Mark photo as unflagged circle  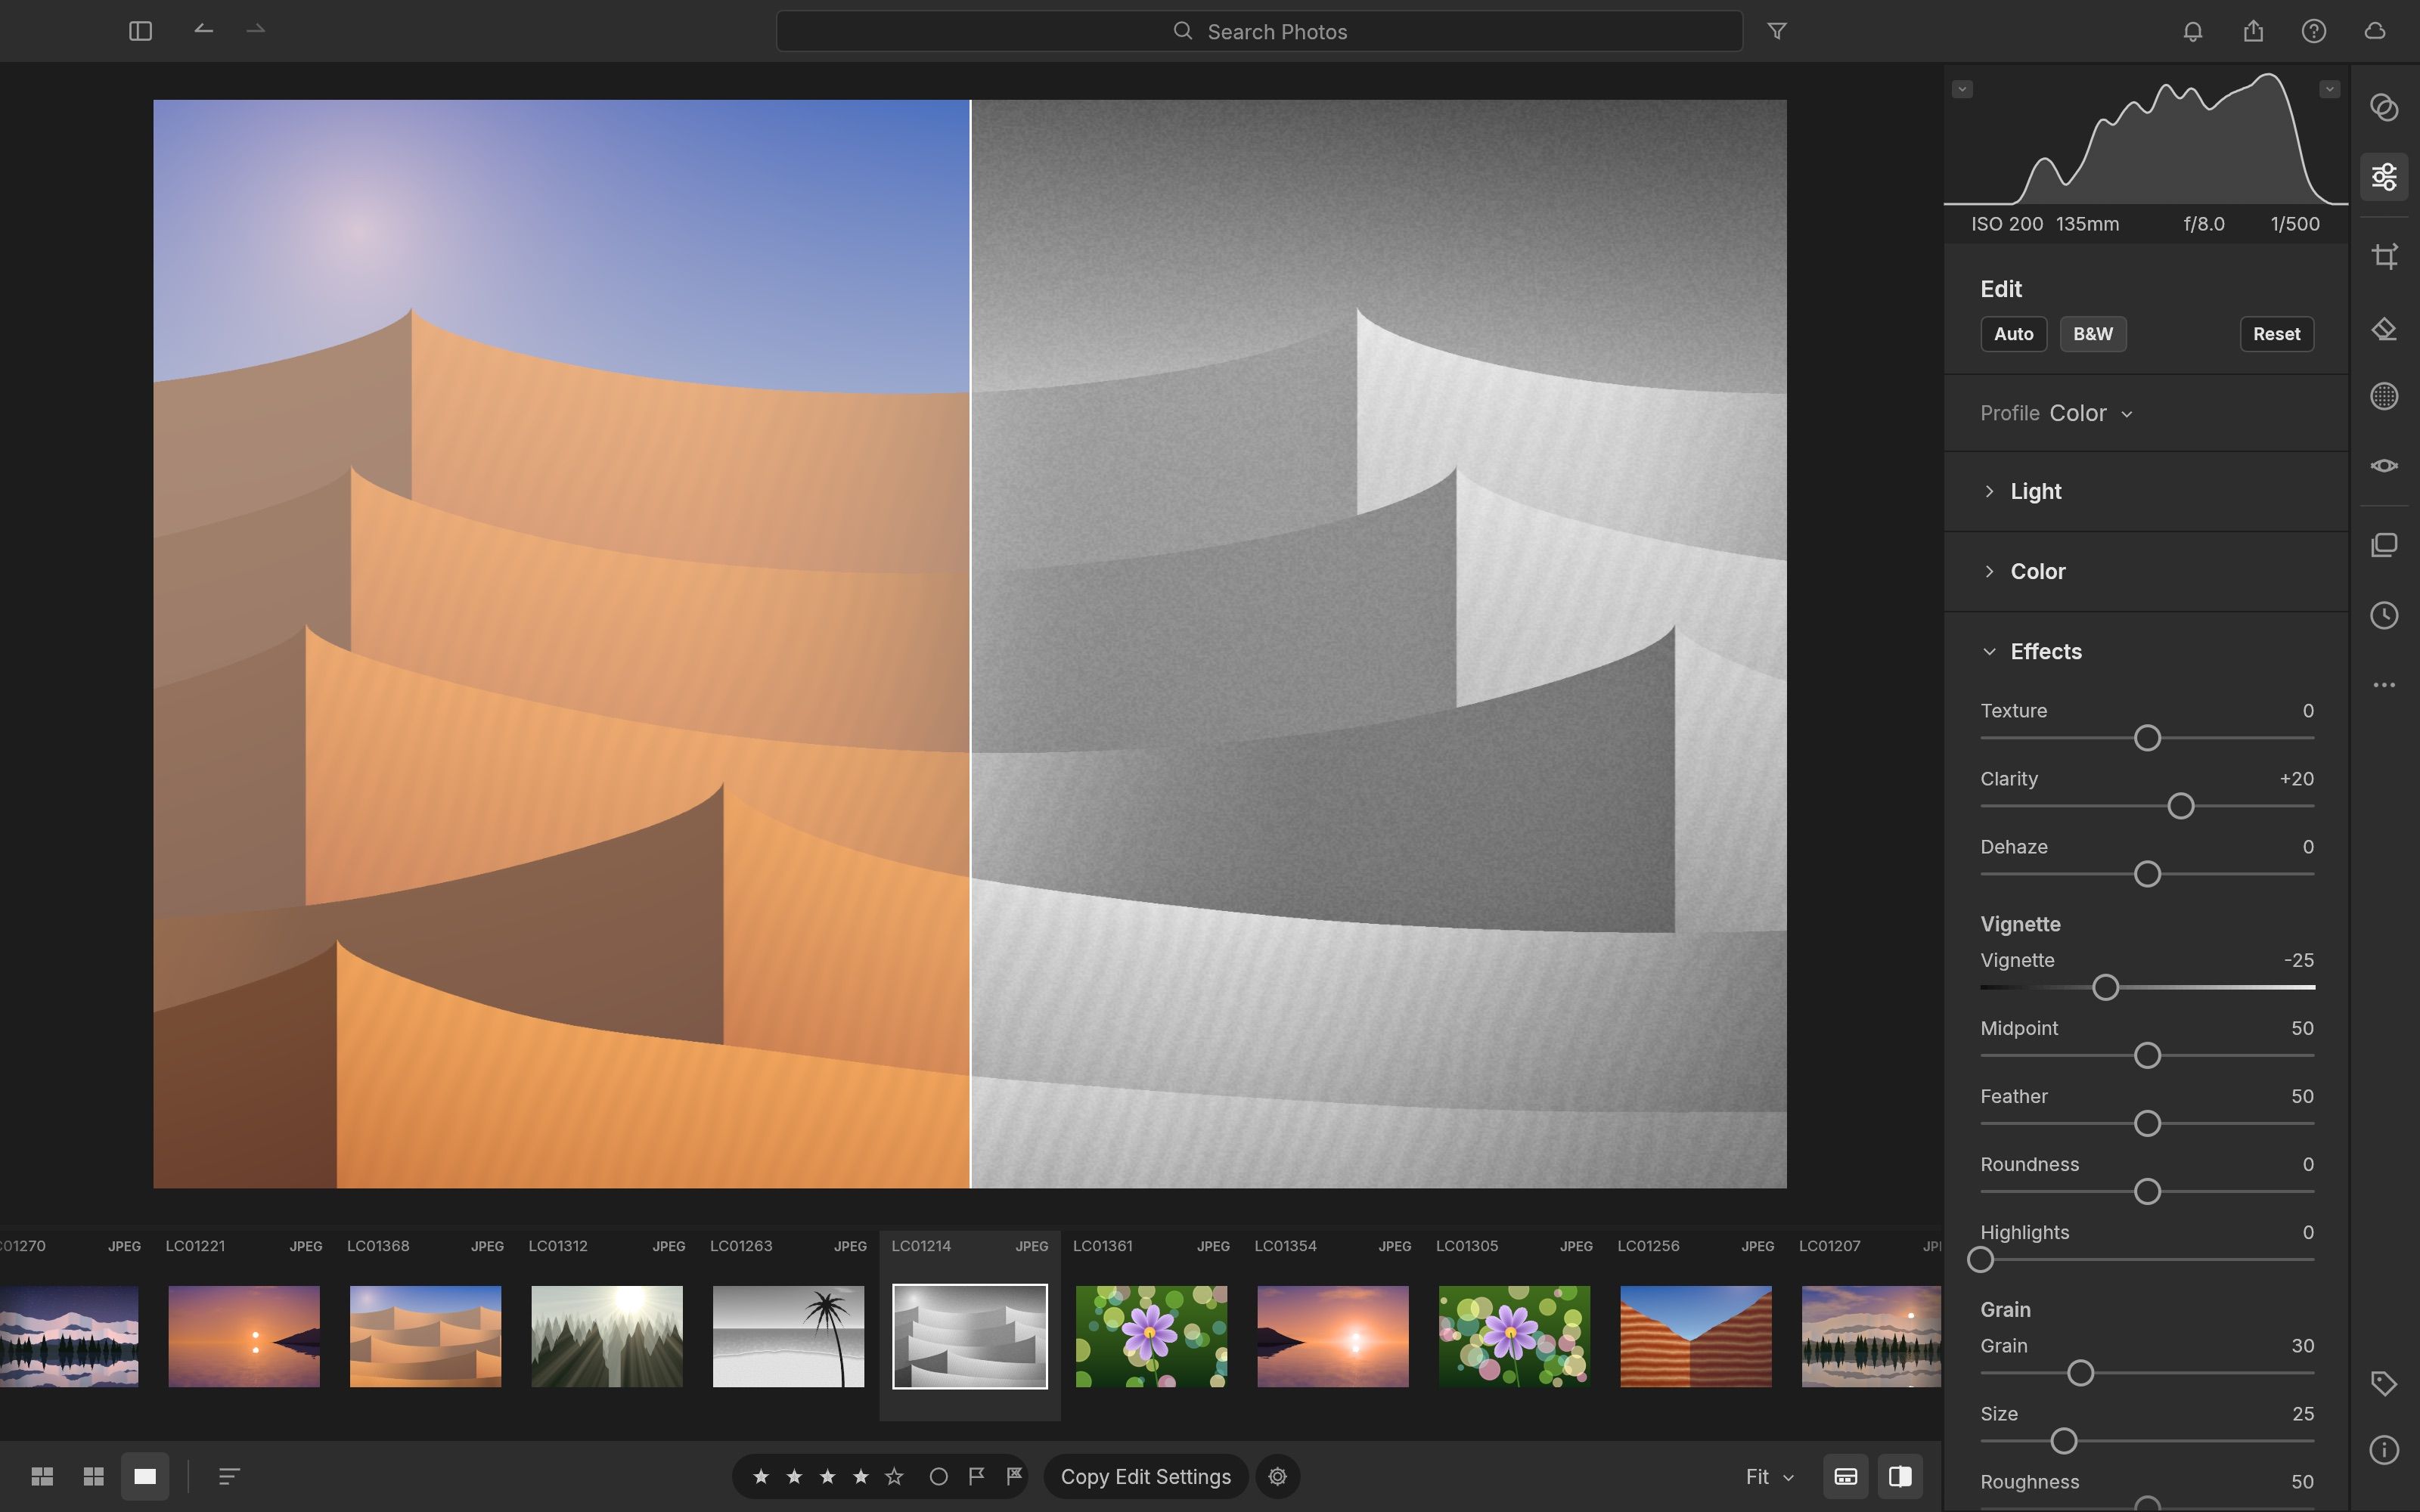pos(938,1476)
